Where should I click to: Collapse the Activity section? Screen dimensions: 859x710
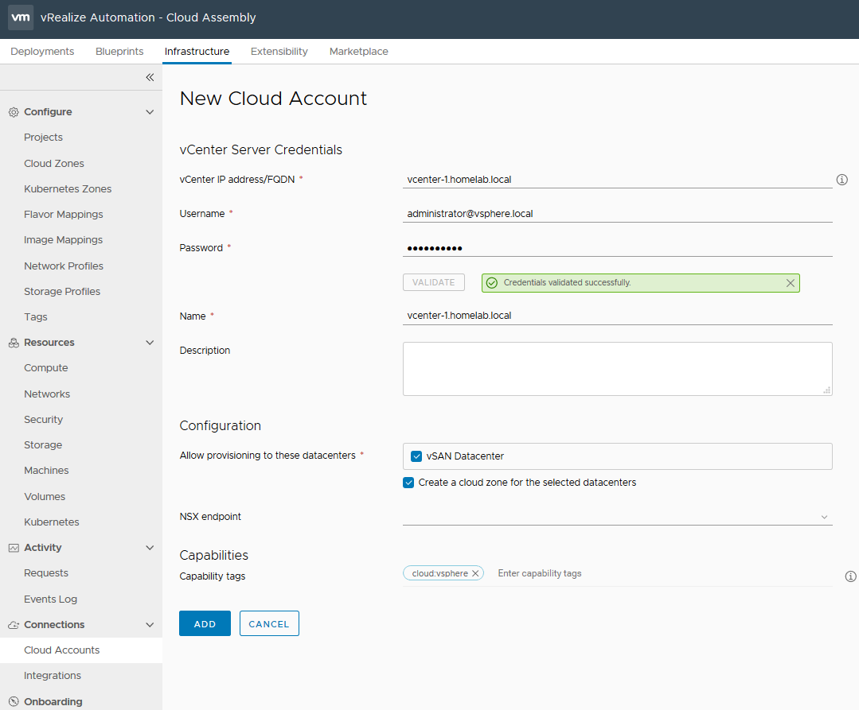[150, 548]
